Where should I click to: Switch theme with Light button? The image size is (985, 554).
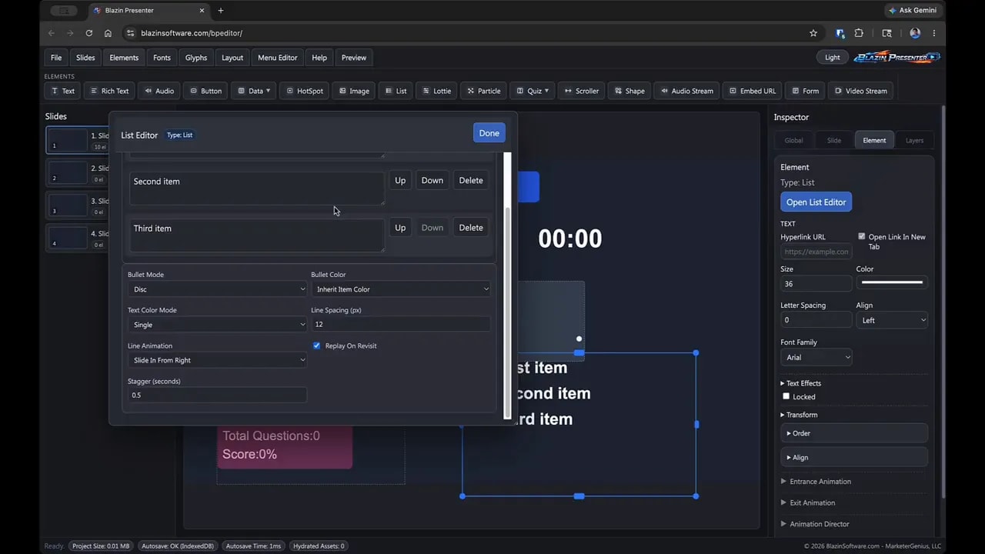(x=833, y=58)
